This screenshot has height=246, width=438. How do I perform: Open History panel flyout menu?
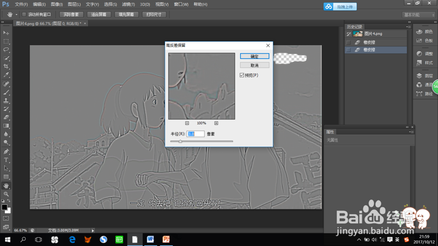(408, 27)
